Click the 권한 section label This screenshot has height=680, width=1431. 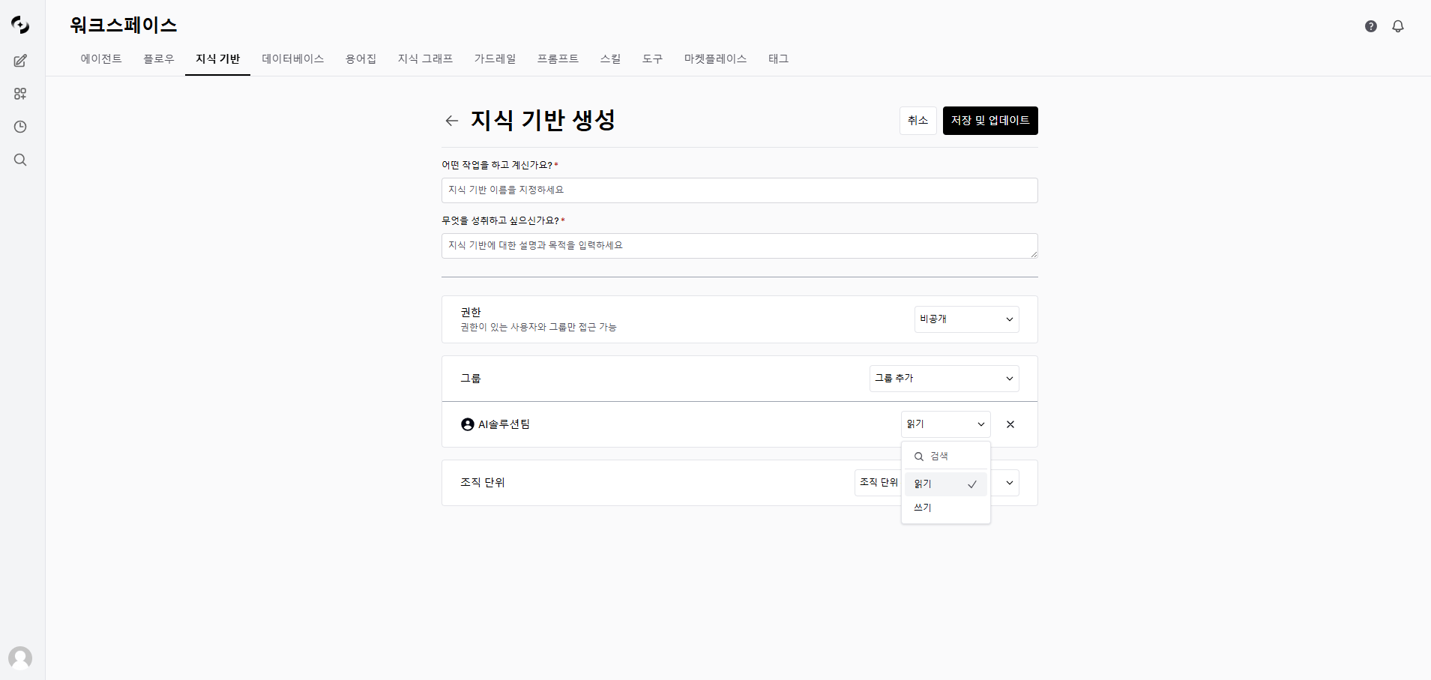(x=471, y=312)
